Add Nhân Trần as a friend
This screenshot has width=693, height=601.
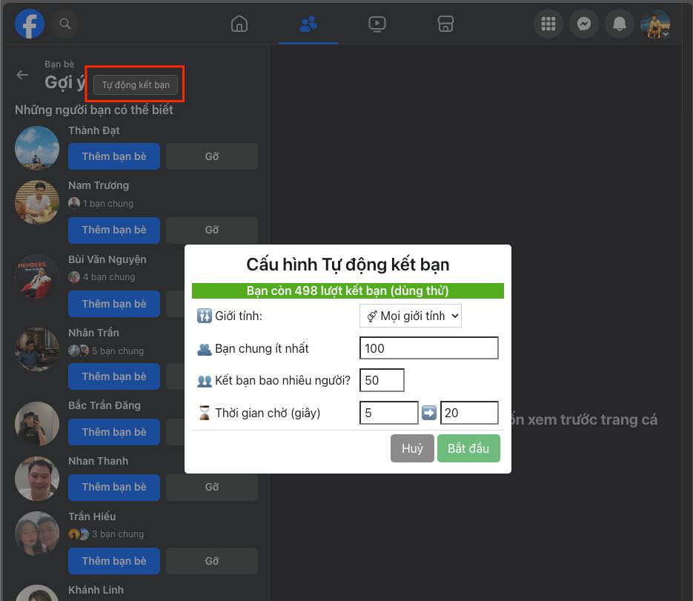pyautogui.click(x=114, y=376)
